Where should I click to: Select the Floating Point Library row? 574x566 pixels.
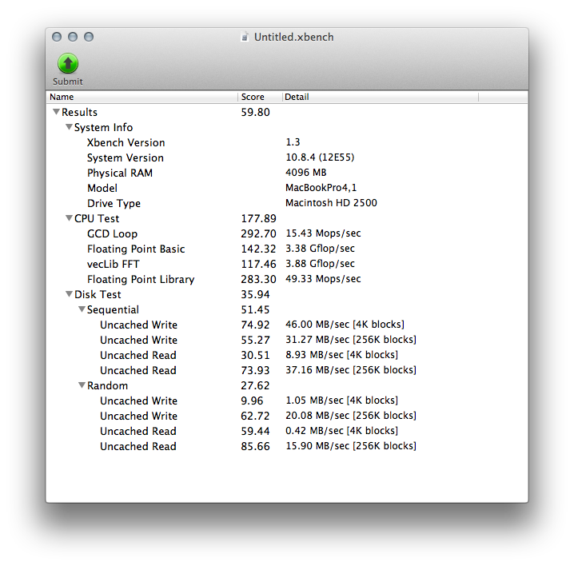[287, 279]
